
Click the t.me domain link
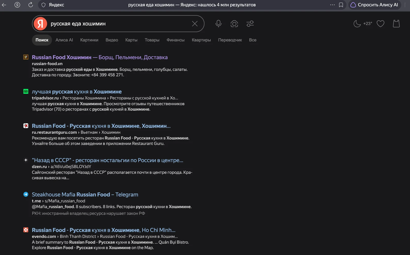[x=36, y=201]
